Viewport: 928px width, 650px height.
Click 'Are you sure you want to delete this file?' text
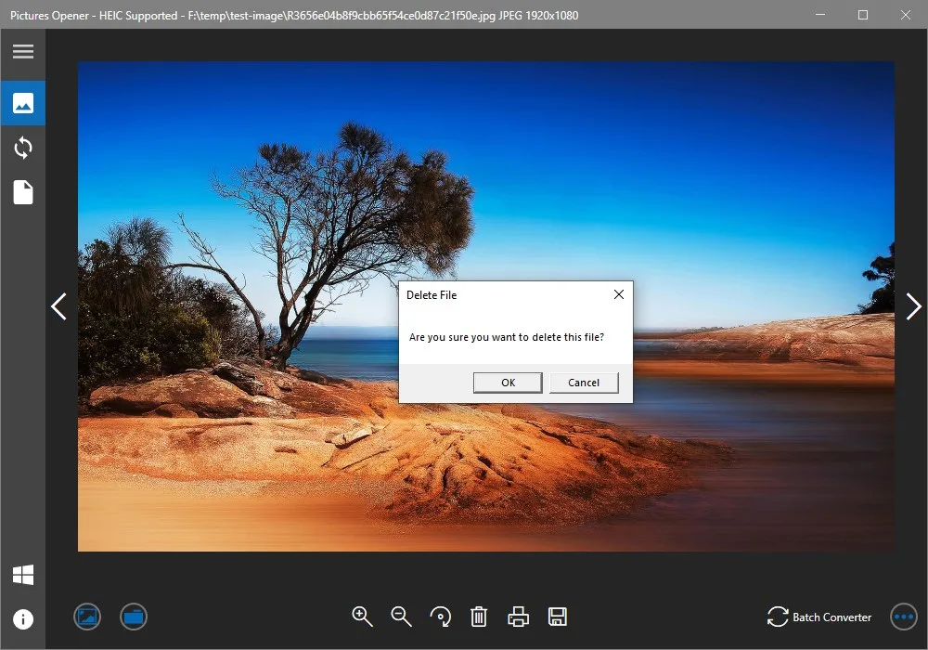point(507,337)
